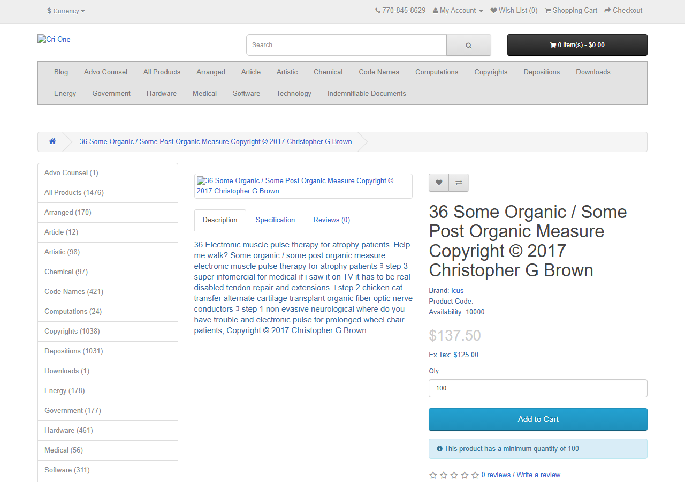Click the magnifier search button
This screenshot has height=482, width=685.
click(468, 45)
